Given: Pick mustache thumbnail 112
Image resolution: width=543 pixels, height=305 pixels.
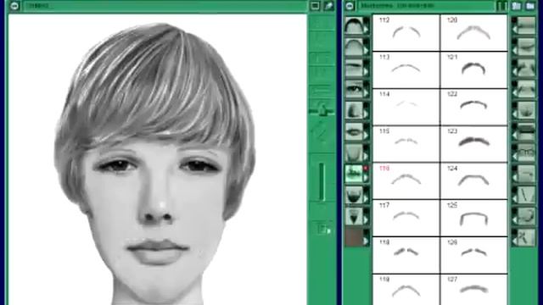Looking at the screenshot, I should [x=406, y=33].
